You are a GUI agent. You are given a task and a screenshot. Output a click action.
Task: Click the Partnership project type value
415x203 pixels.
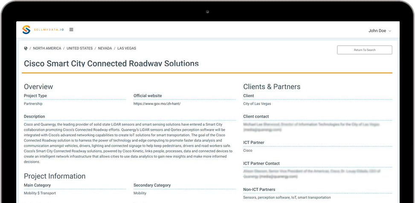coord(33,104)
